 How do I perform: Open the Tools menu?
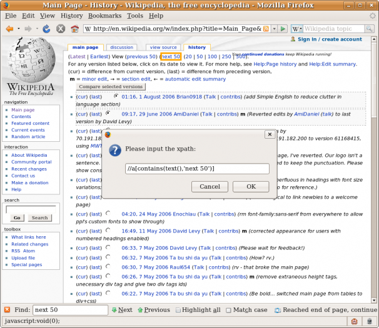pyautogui.click(x=135, y=16)
